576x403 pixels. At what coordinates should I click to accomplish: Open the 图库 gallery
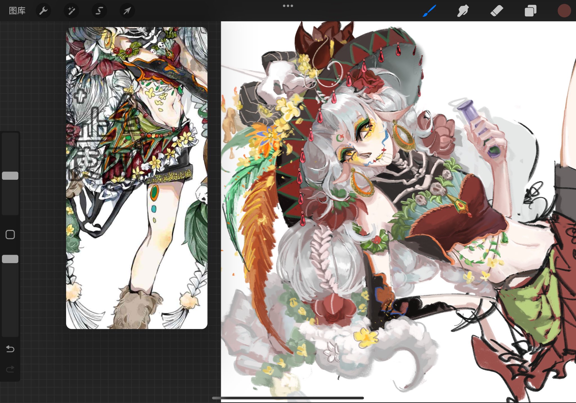click(17, 11)
